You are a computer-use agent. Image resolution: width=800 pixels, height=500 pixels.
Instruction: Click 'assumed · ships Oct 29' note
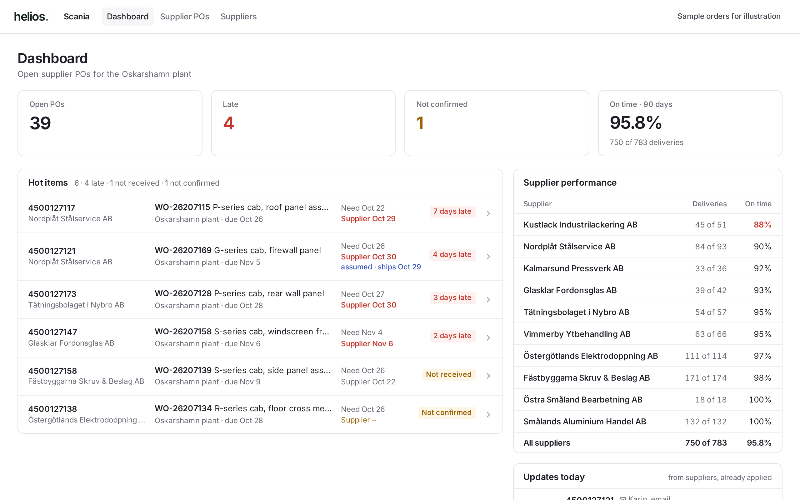[381, 267]
